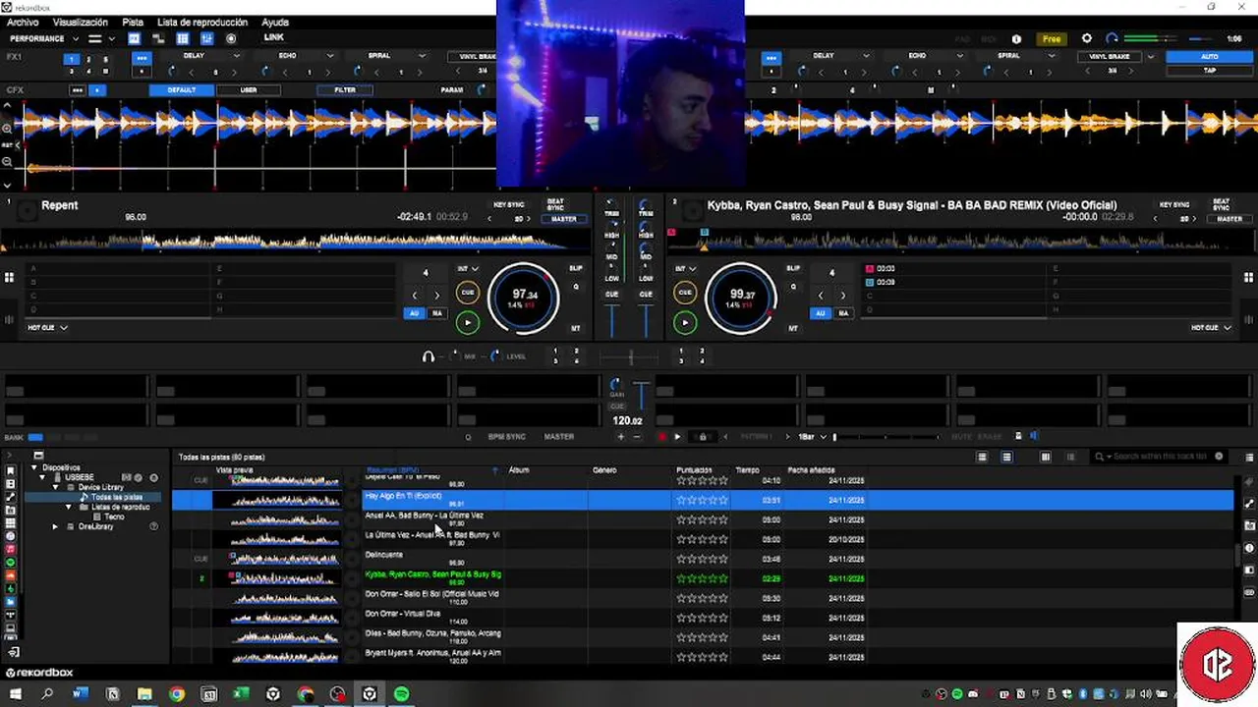Viewport: 1258px width, 707px height.
Task: Enable SLIP mode on deck 1
Action: 575,268
